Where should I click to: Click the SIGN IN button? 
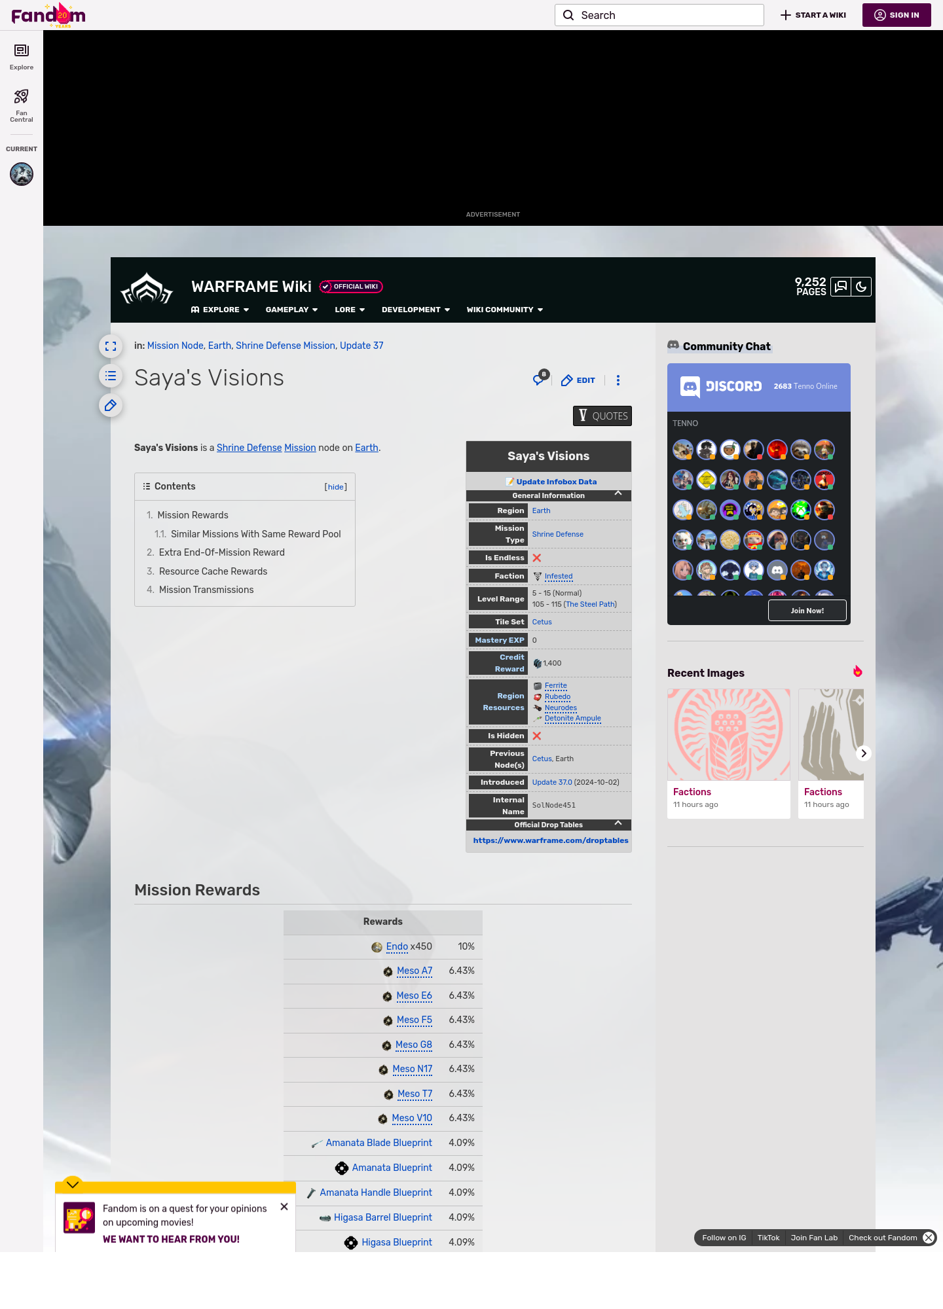coord(897,15)
